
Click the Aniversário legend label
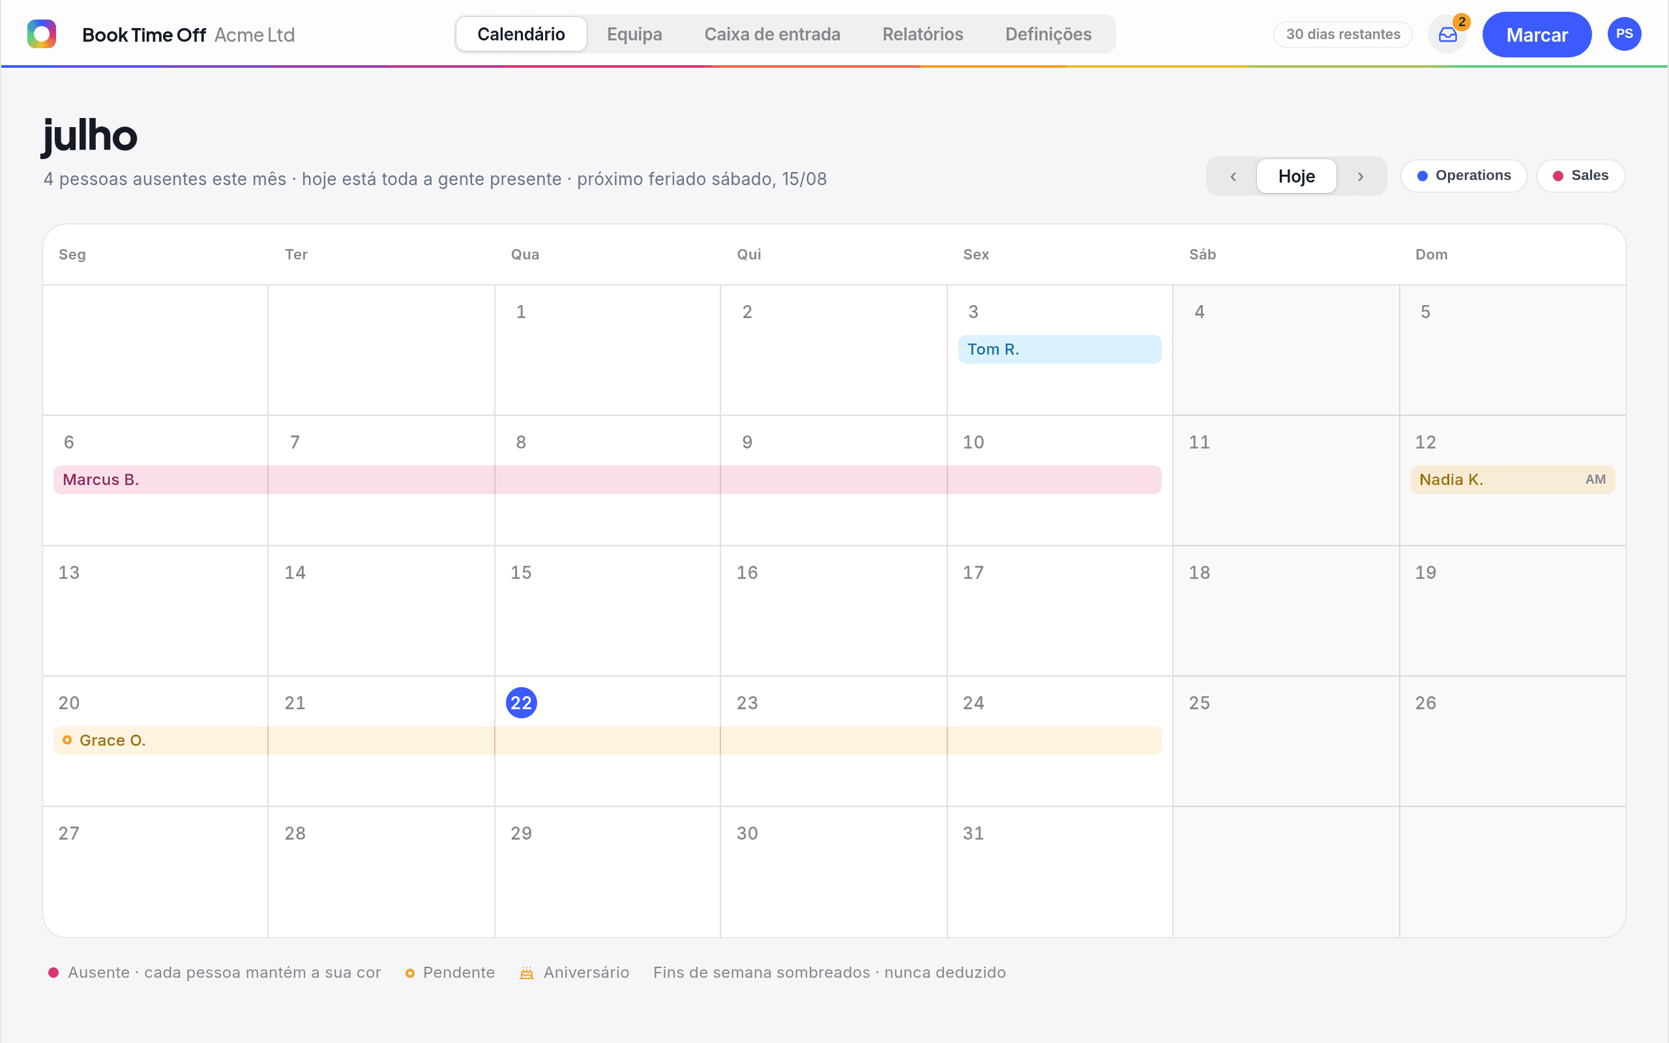pyautogui.click(x=586, y=973)
